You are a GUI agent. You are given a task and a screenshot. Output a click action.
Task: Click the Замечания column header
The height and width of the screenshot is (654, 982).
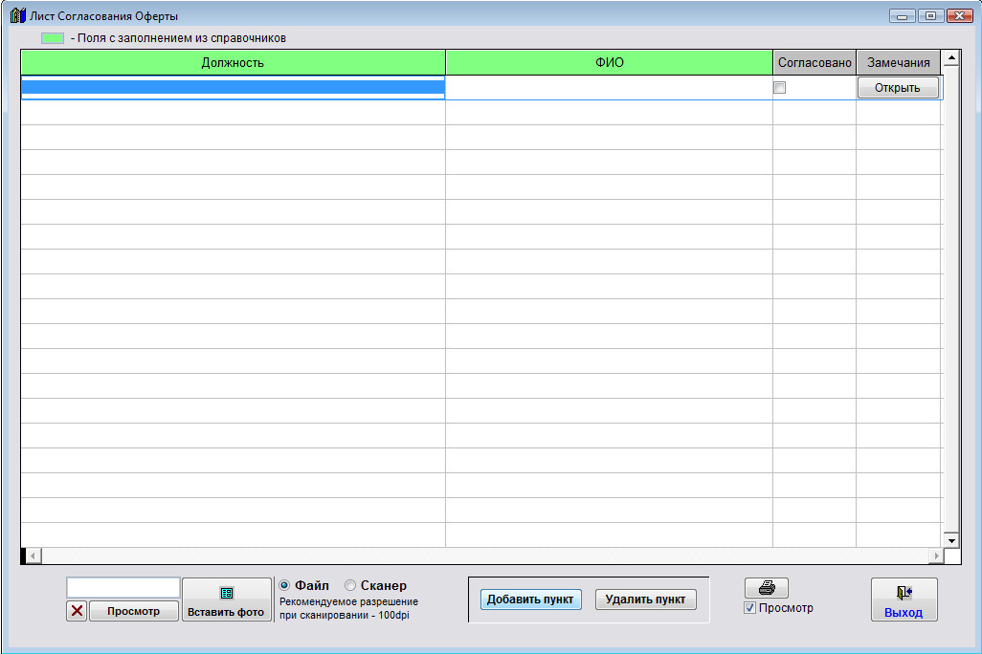tap(898, 62)
